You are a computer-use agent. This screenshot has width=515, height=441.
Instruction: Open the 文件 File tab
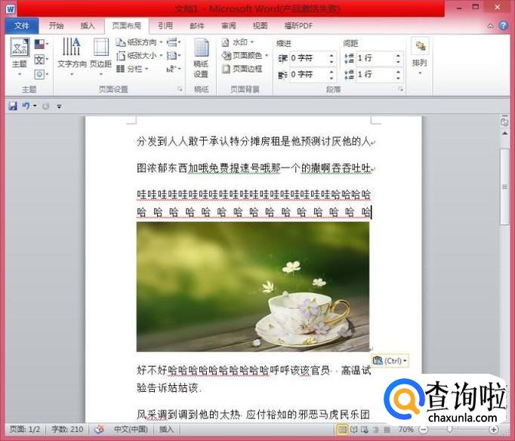(22, 26)
